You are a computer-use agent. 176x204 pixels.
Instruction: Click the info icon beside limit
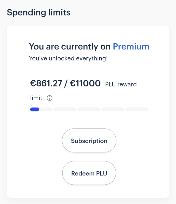(x=50, y=98)
